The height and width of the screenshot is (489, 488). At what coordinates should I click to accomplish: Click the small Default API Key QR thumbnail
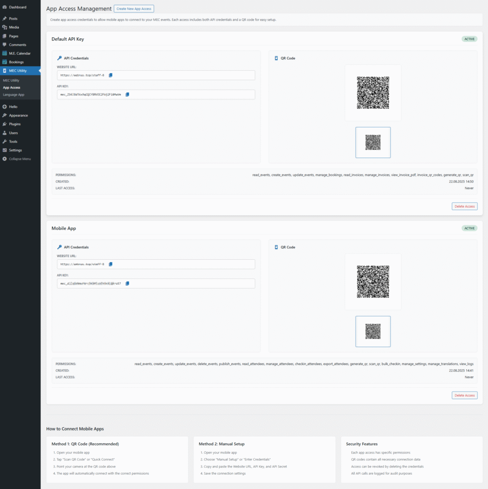[373, 142]
